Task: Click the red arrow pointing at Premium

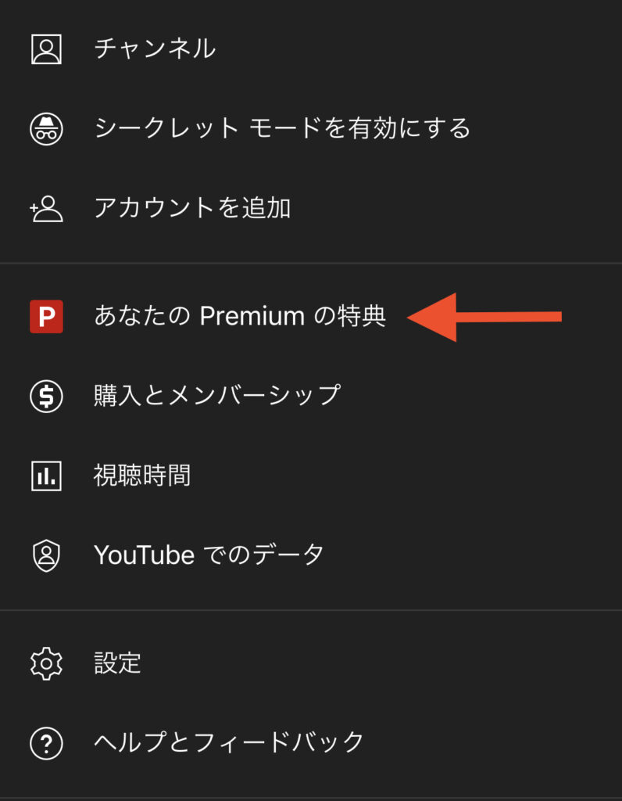Action: (484, 318)
